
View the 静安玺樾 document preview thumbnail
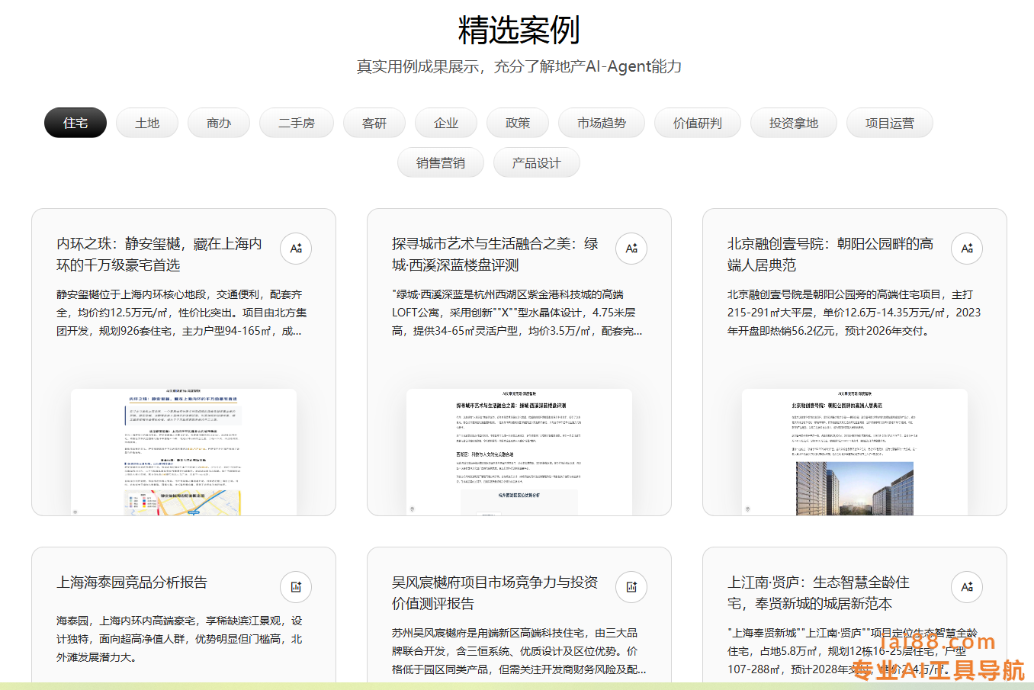coord(184,452)
